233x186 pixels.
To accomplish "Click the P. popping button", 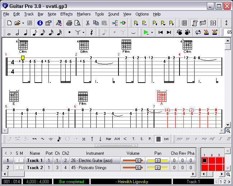I will click(x=150, y=139).
